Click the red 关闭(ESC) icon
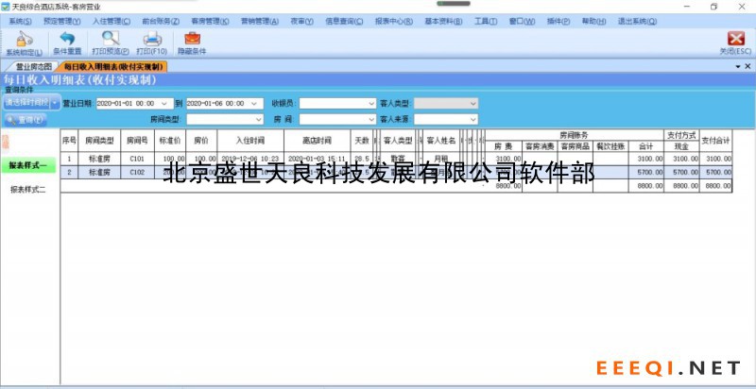The image size is (756, 389). (x=734, y=40)
